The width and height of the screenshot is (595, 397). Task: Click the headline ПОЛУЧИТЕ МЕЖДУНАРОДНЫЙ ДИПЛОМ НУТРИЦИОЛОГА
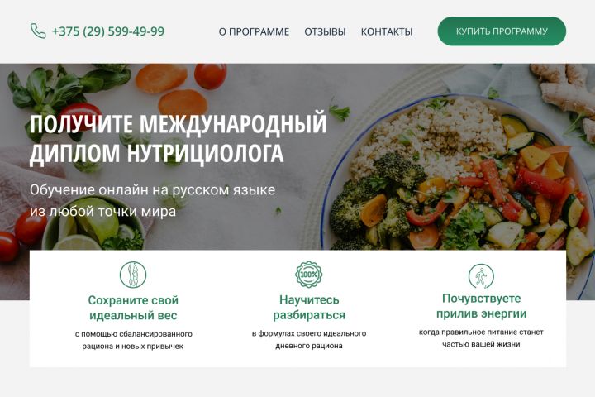[178, 139]
